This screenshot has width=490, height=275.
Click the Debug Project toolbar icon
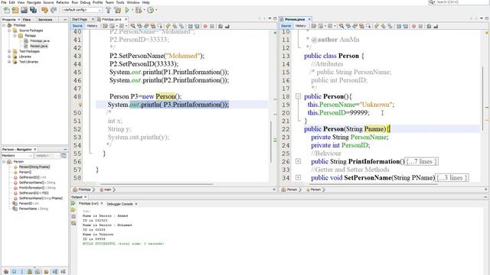coord(138,10)
